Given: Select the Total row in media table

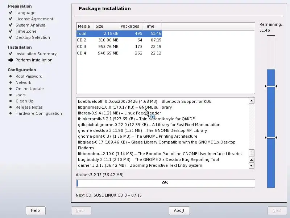Looking at the screenshot, I should pos(119,33).
